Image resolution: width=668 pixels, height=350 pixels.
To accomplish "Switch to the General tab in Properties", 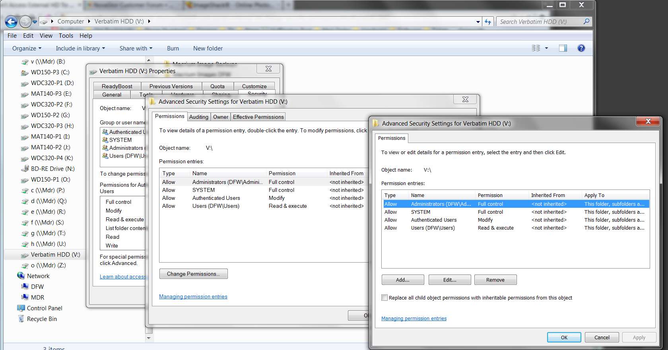I will pos(112,95).
